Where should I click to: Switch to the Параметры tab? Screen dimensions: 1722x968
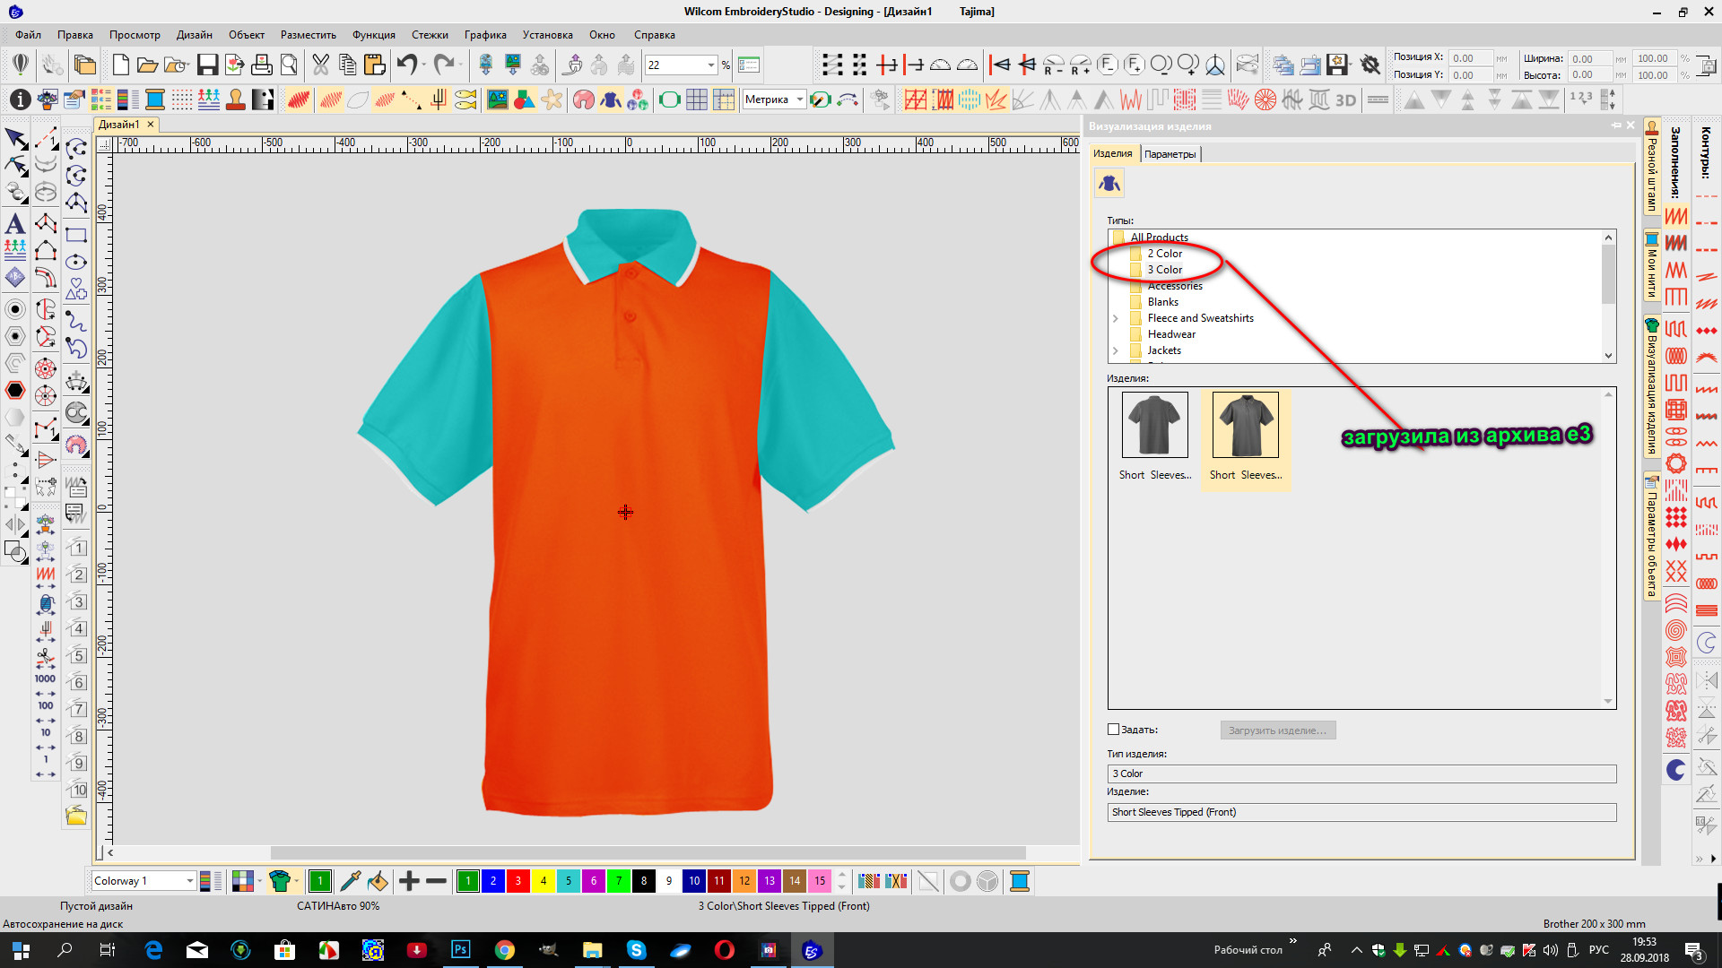coord(1170,154)
